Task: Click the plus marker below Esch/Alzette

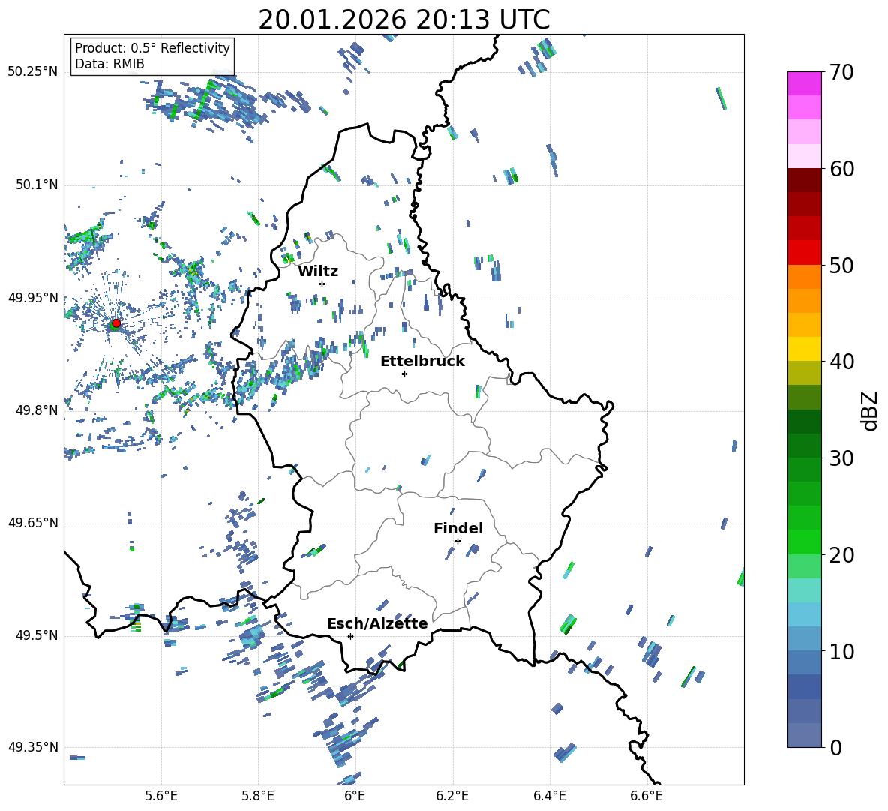Action: click(350, 636)
